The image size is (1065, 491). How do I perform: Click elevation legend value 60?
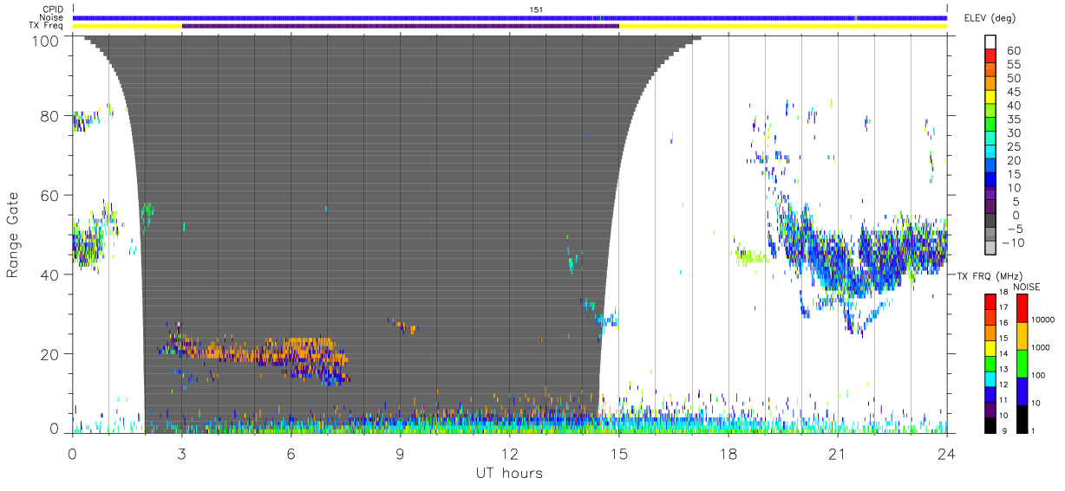click(1013, 50)
